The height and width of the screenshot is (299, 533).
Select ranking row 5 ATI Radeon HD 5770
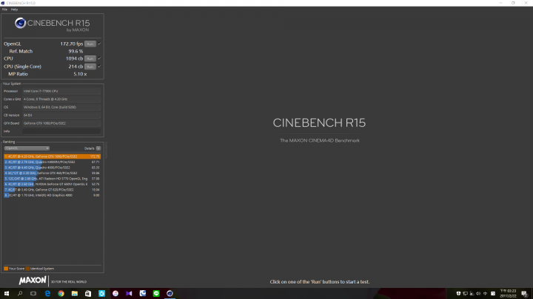click(52, 179)
